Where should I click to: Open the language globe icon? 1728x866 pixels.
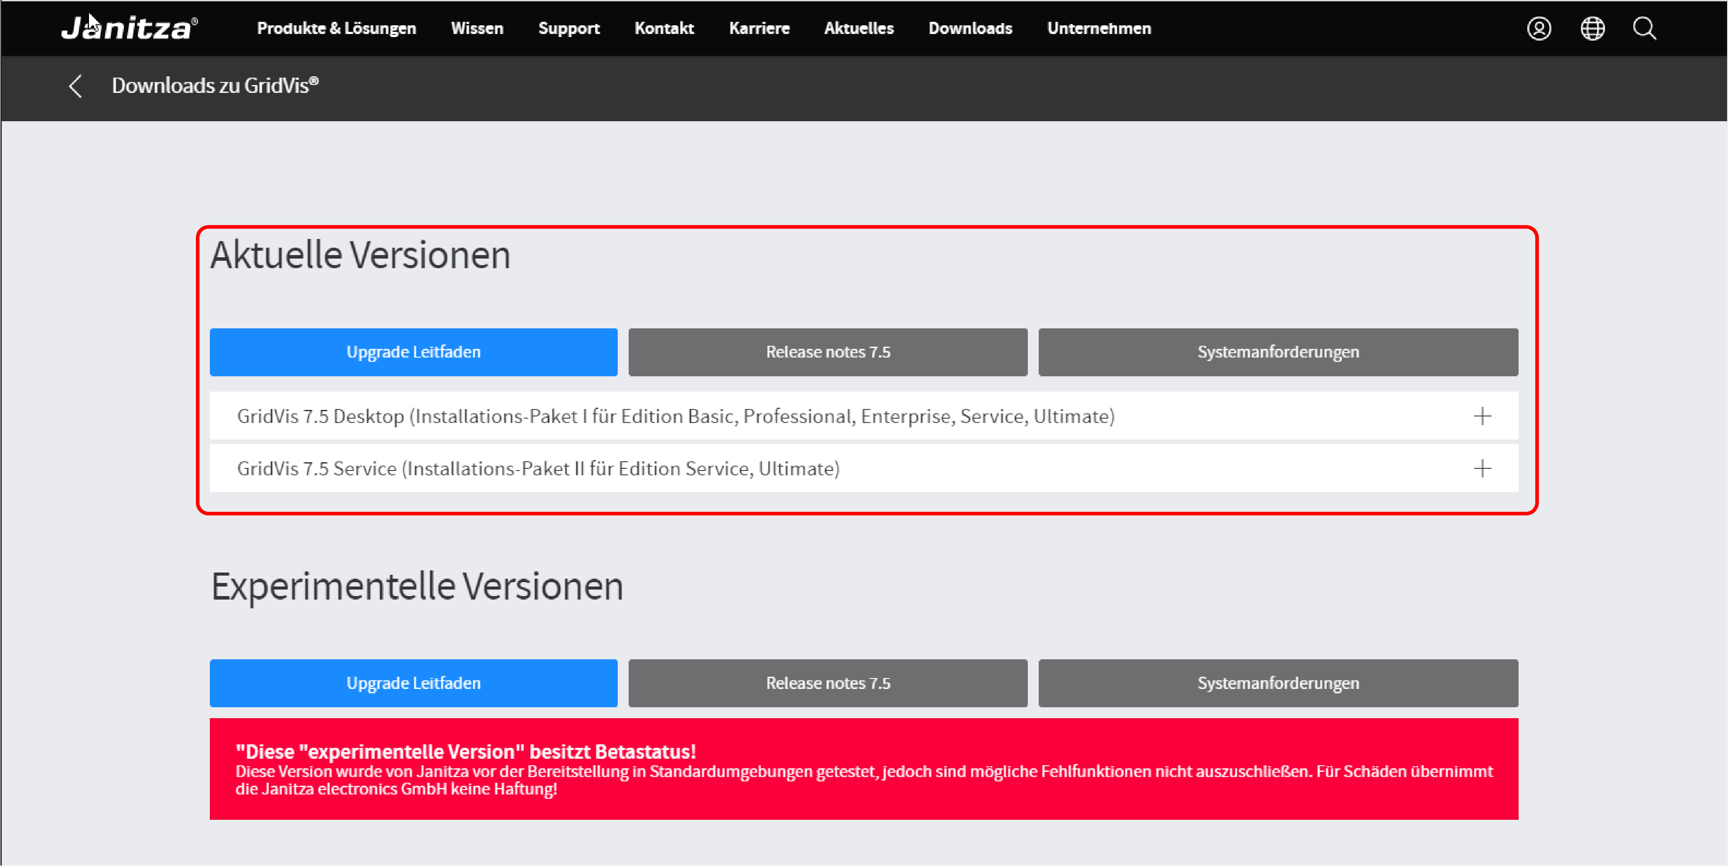(1592, 28)
